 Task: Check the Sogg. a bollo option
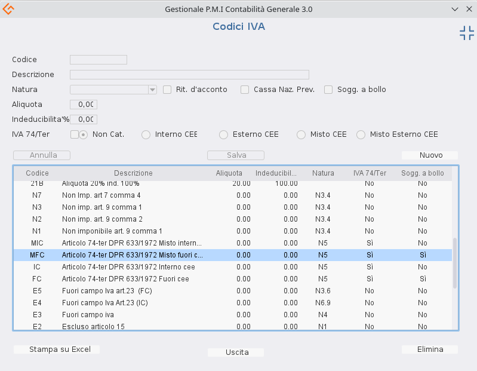tap(328, 90)
